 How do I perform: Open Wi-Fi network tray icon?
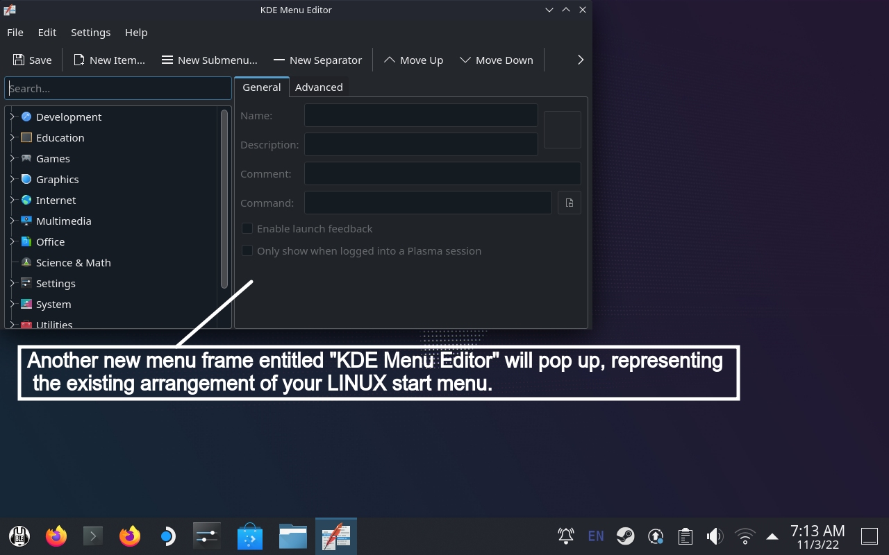[745, 536]
